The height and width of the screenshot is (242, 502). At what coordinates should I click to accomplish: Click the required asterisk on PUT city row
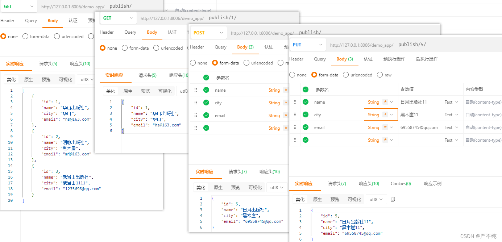(x=385, y=115)
